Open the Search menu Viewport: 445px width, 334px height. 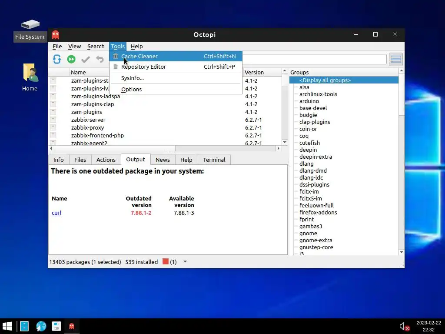pyautogui.click(x=96, y=46)
